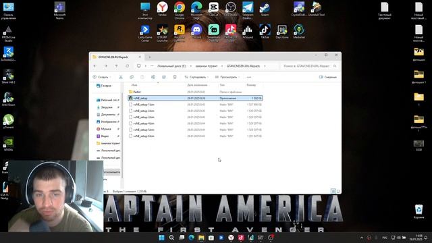Image resolution: width=432 pixels, height=243 pixels.
Task: Open закачки торрент in the navigation pane
Action: click(108, 143)
